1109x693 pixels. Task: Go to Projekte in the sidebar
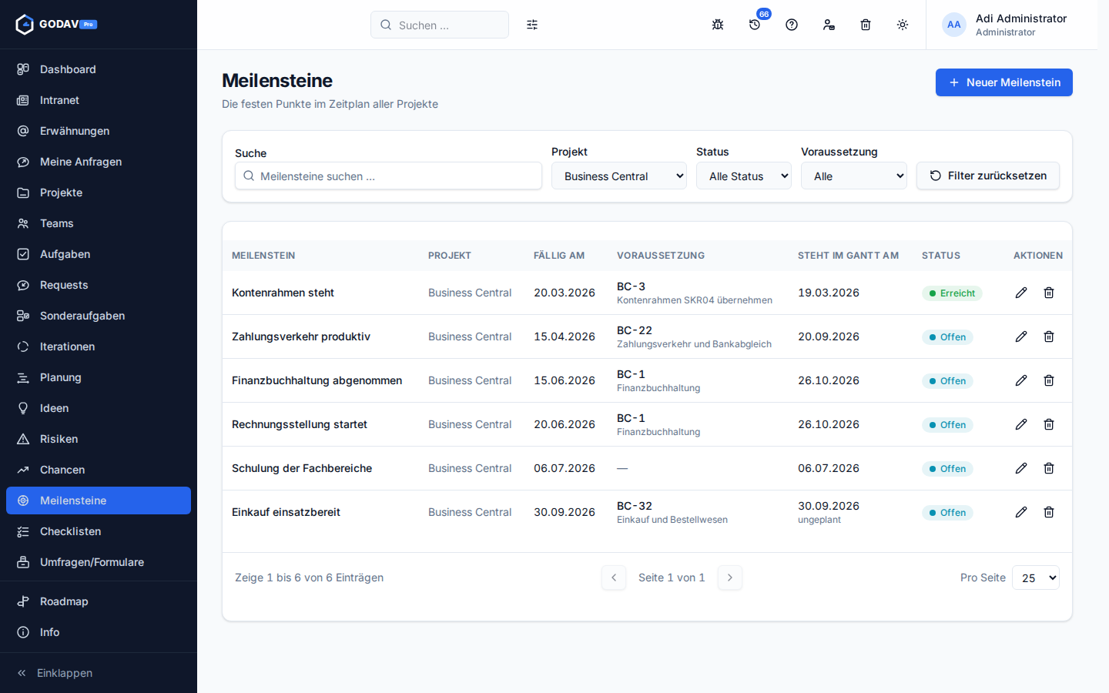pos(99,192)
